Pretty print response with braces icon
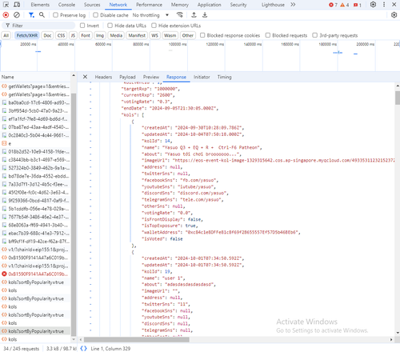 83,348
